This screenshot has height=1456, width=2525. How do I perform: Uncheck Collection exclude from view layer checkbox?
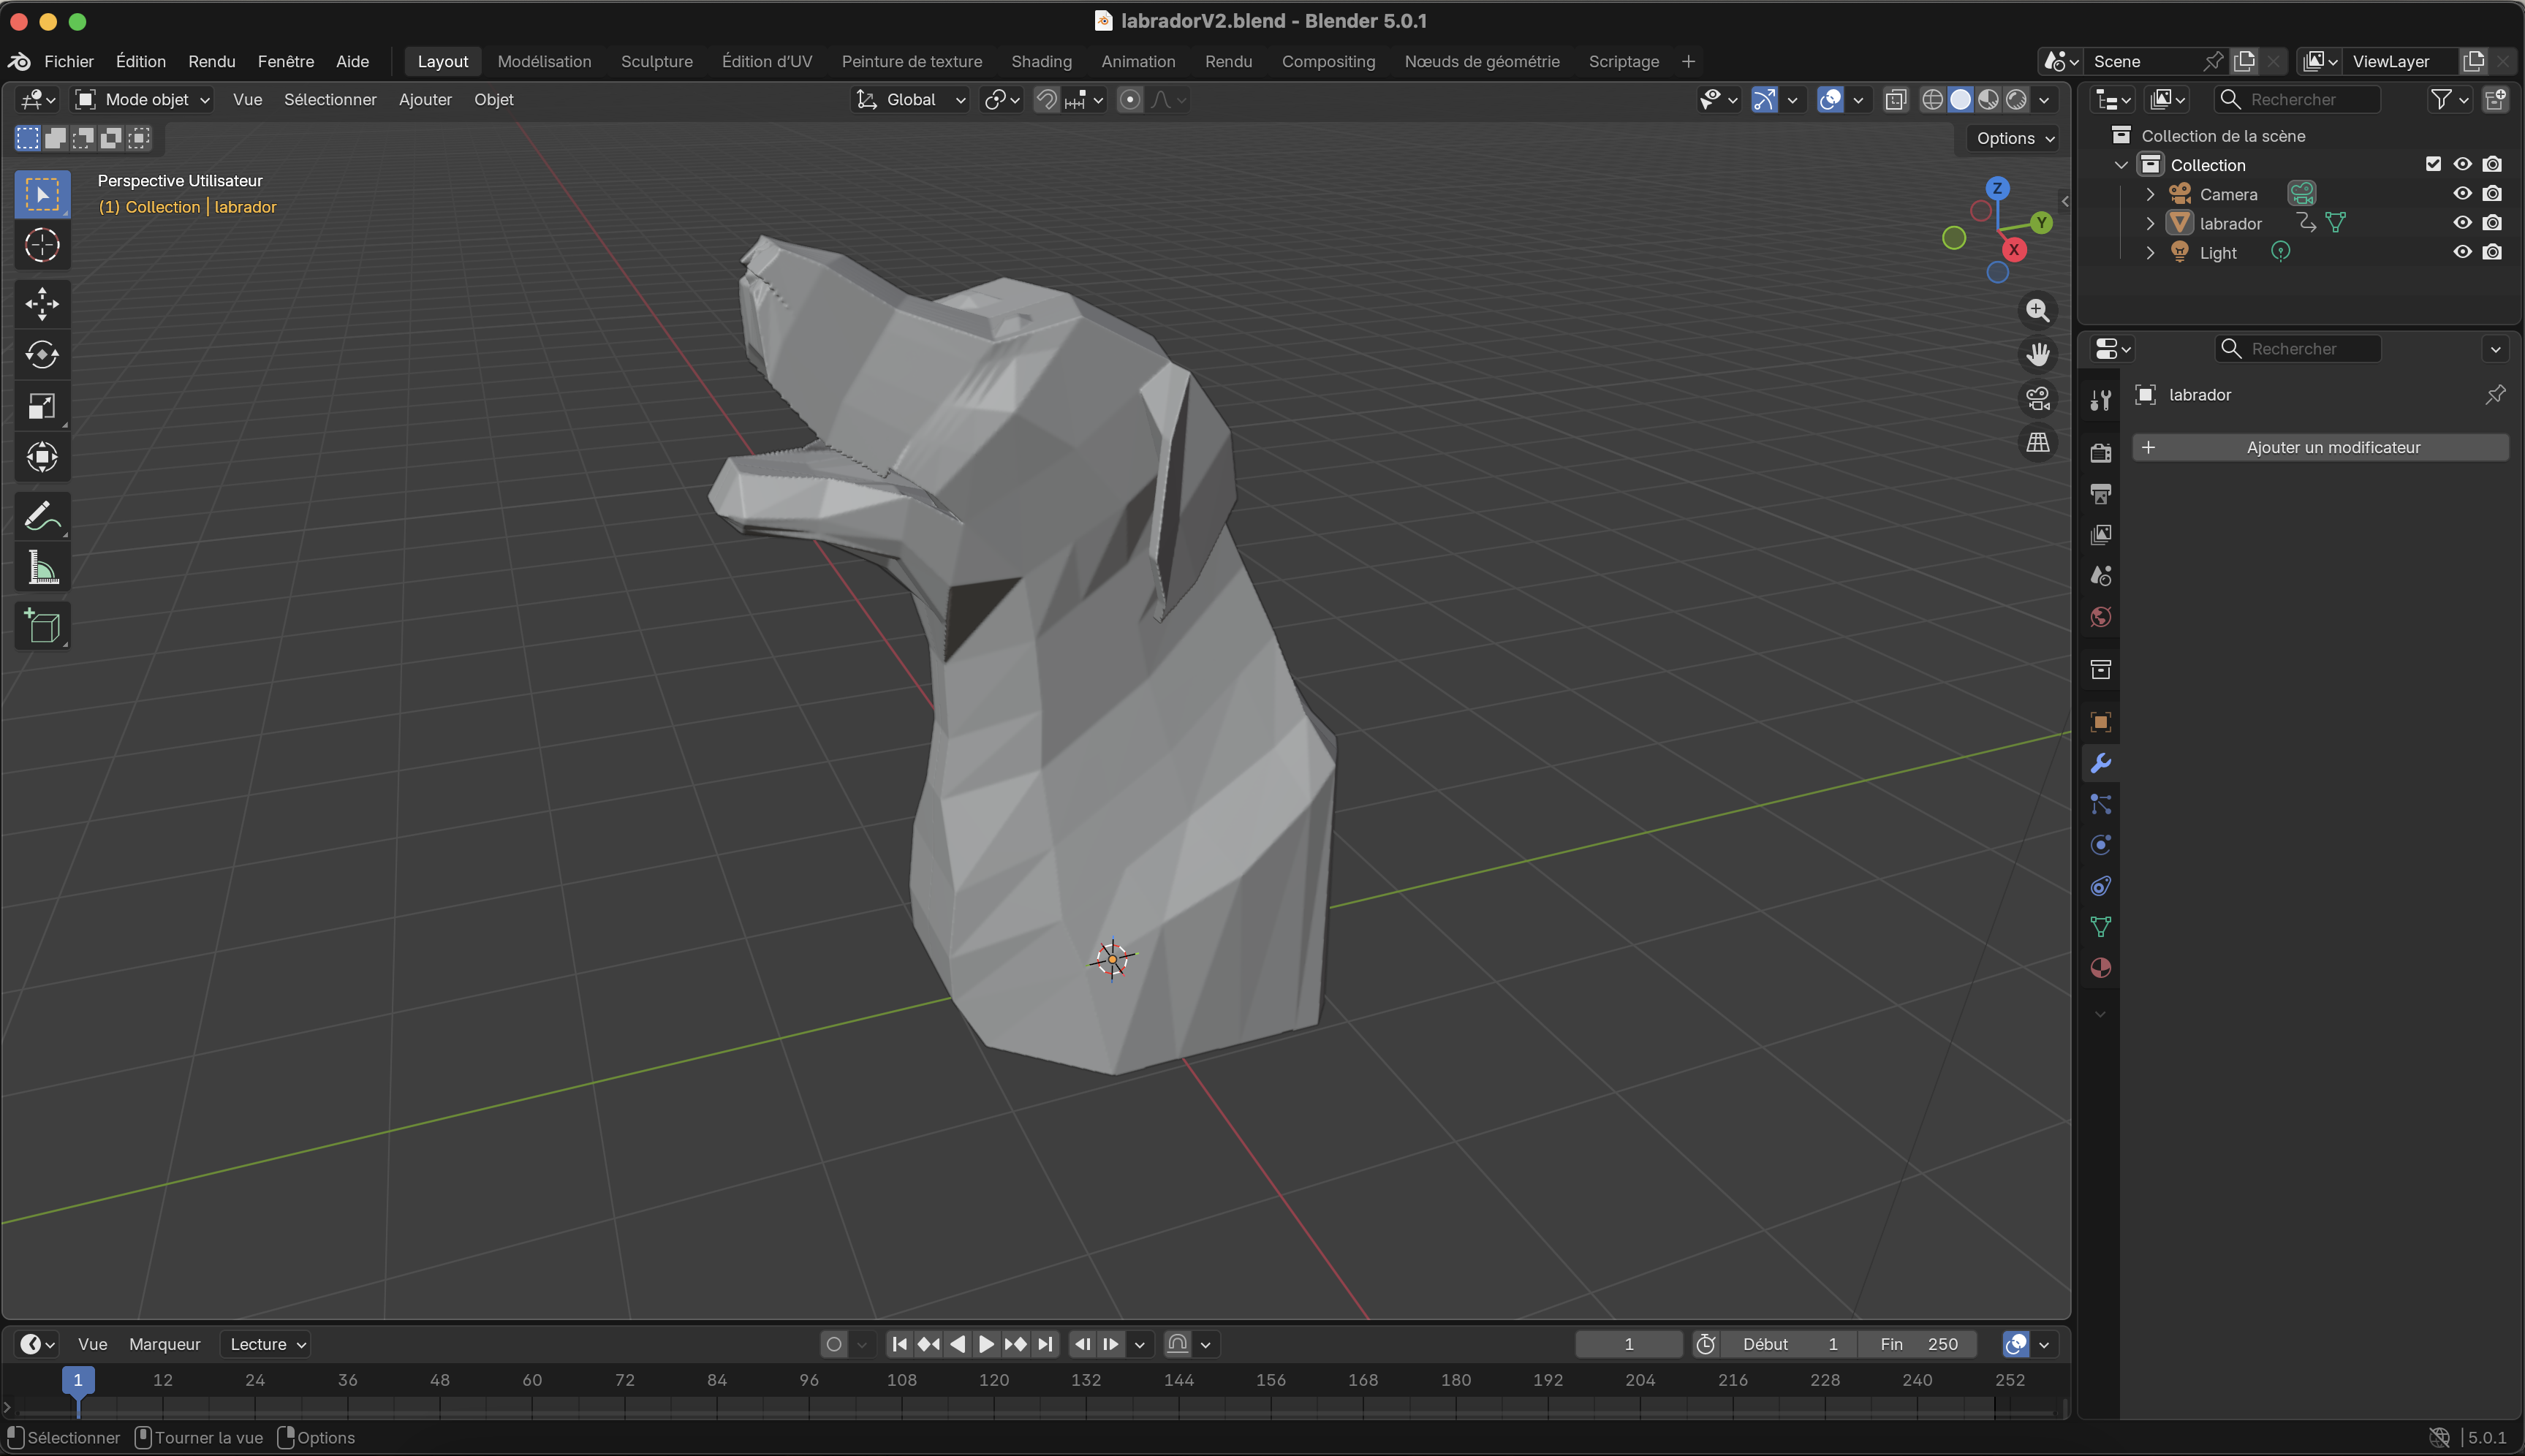[2433, 164]
